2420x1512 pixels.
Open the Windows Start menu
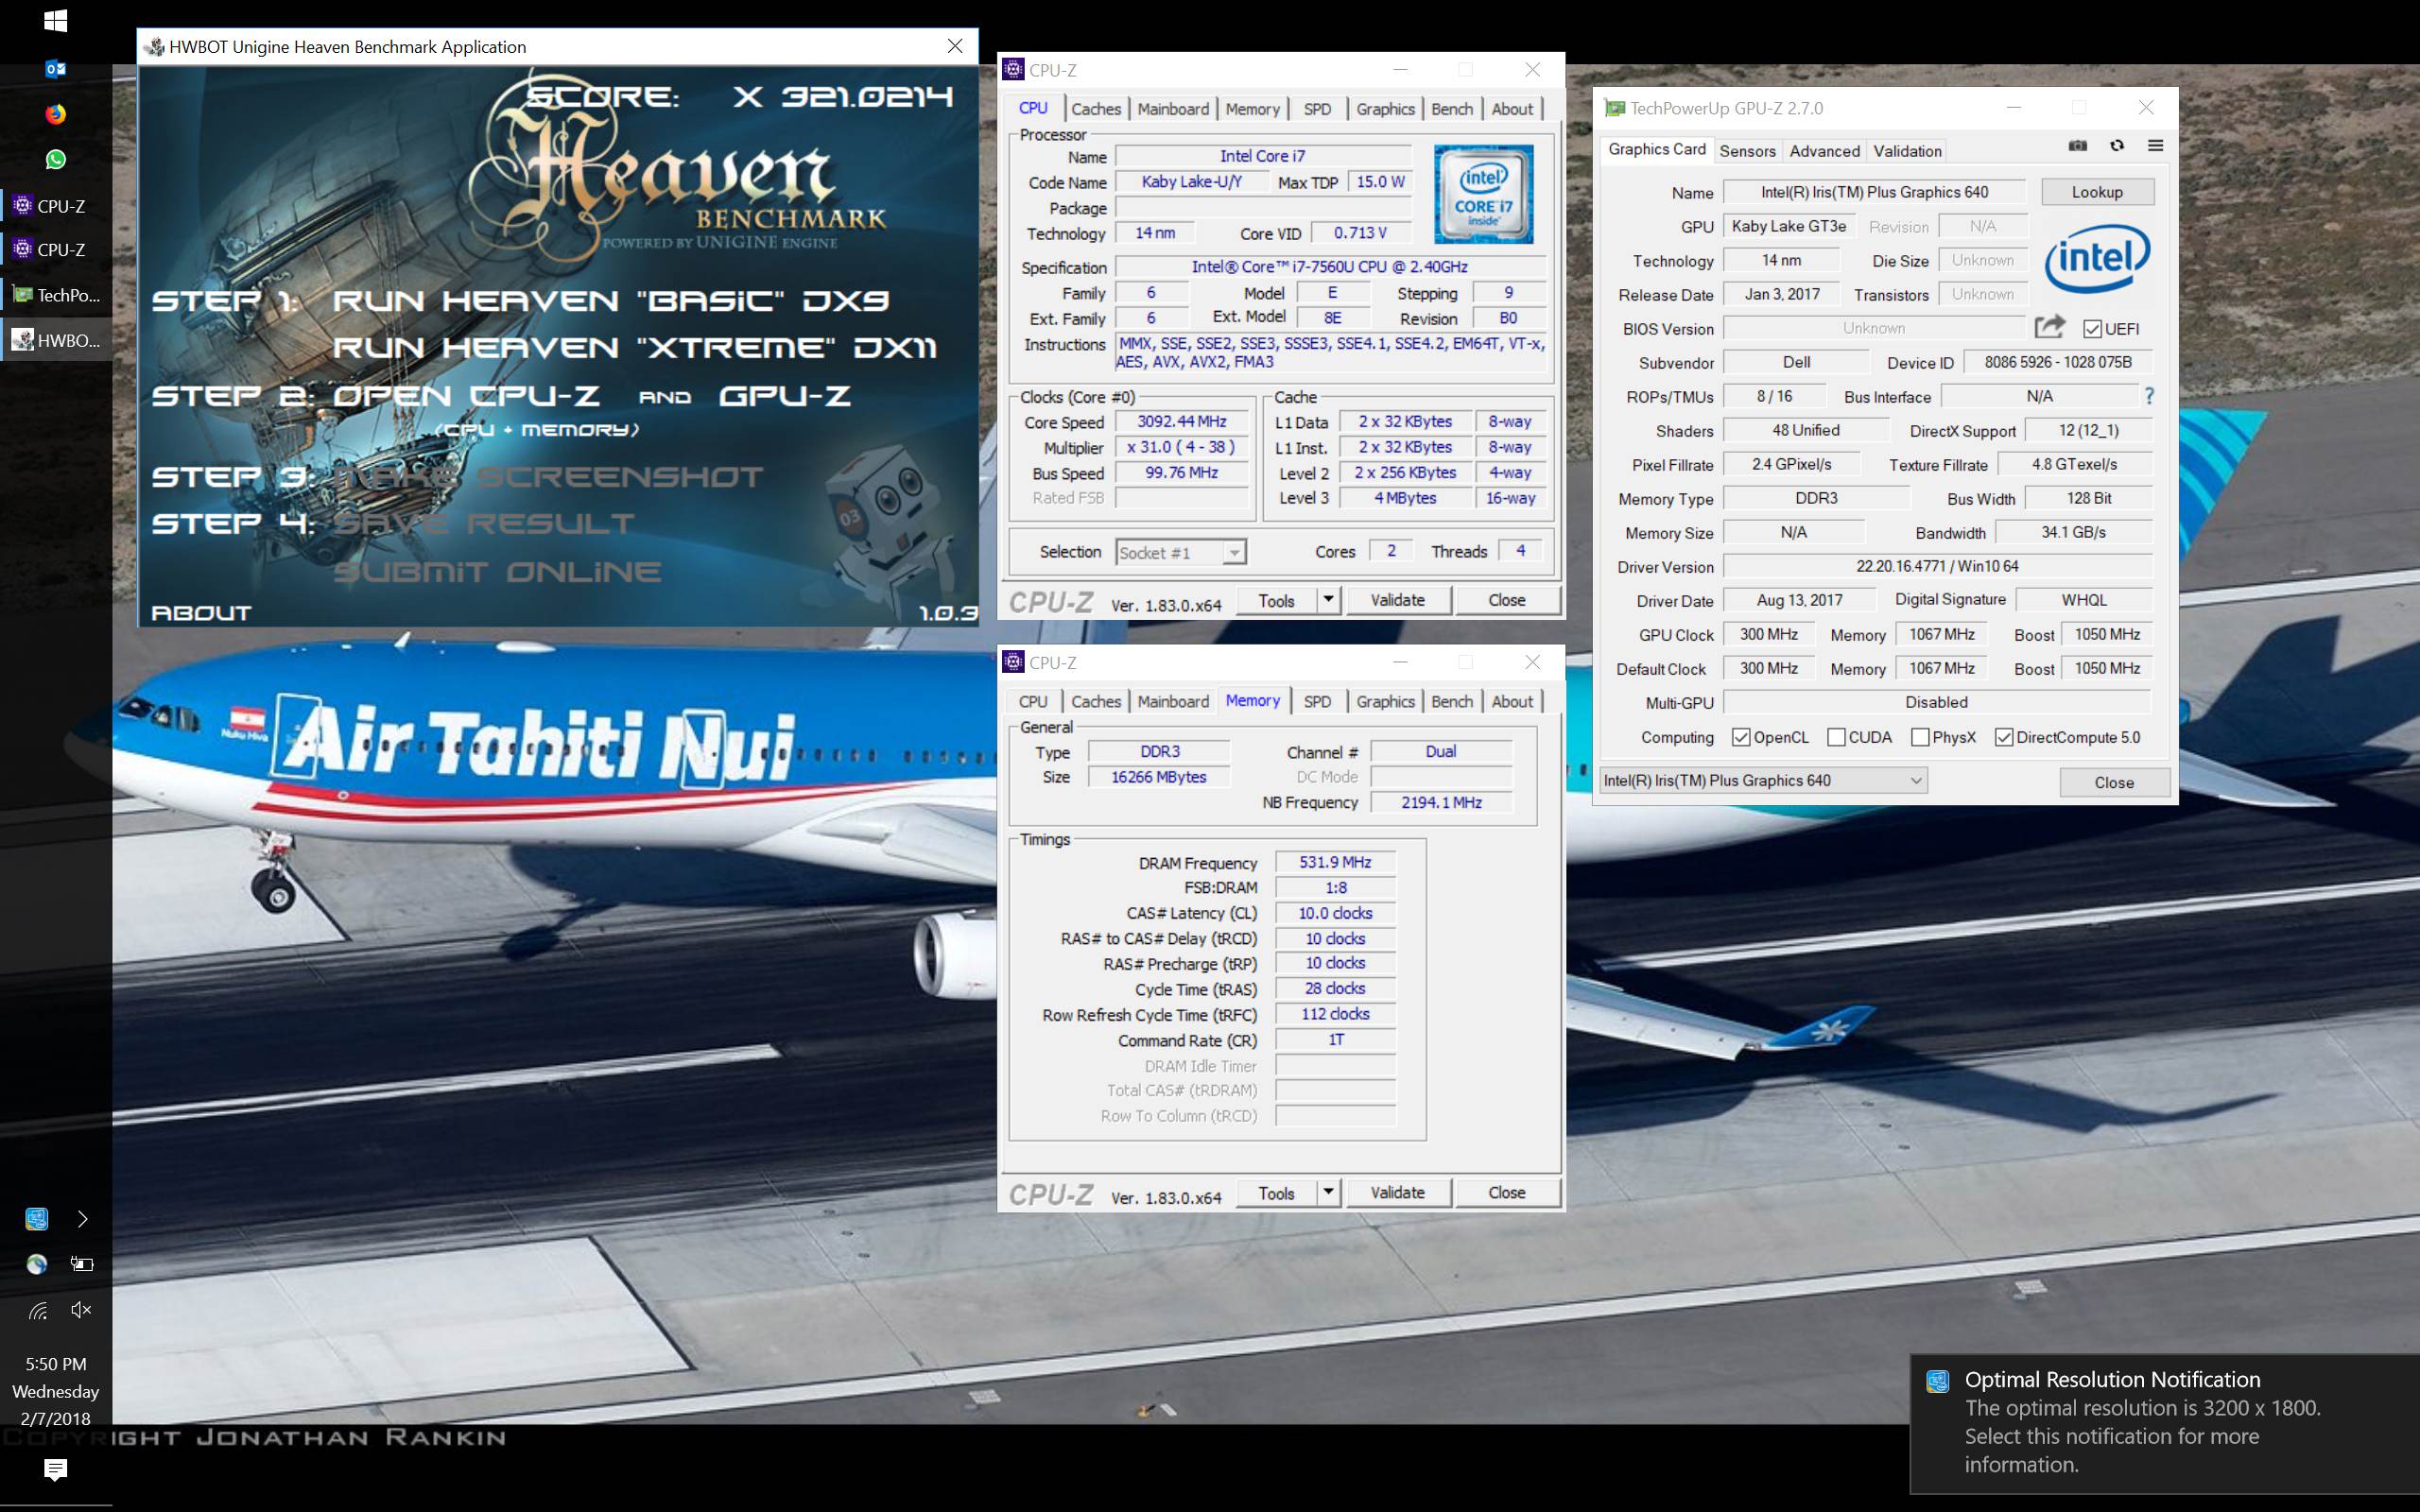(56, 20)
